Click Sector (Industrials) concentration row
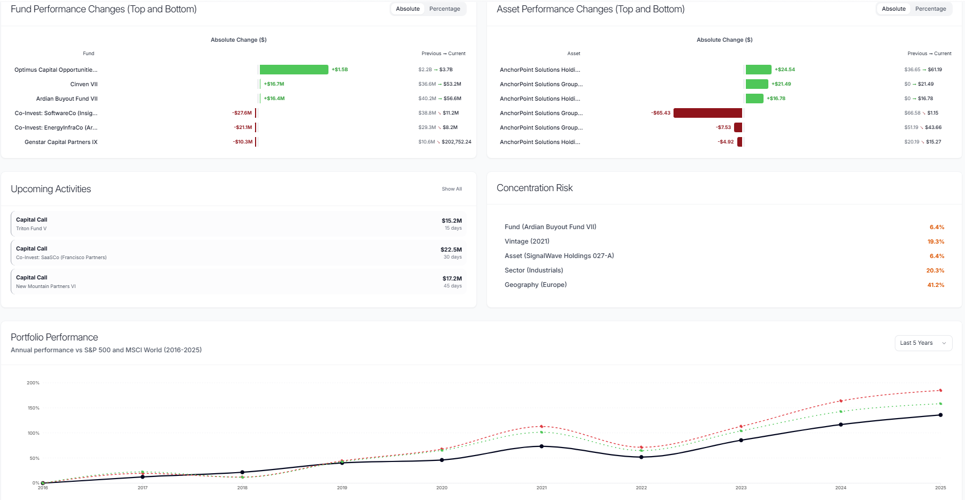 pyautogui.click(x=724, y=270)
